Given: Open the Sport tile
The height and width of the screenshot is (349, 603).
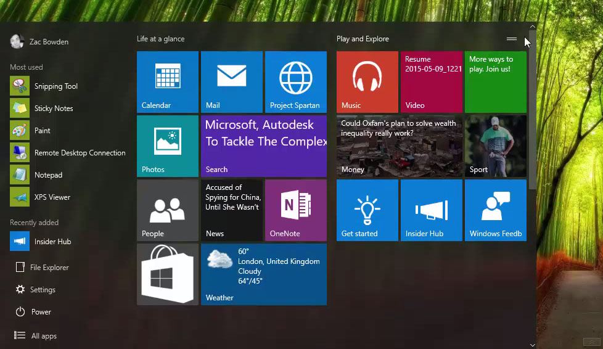Looking at the screenshot, I should (x=495, y=146).
